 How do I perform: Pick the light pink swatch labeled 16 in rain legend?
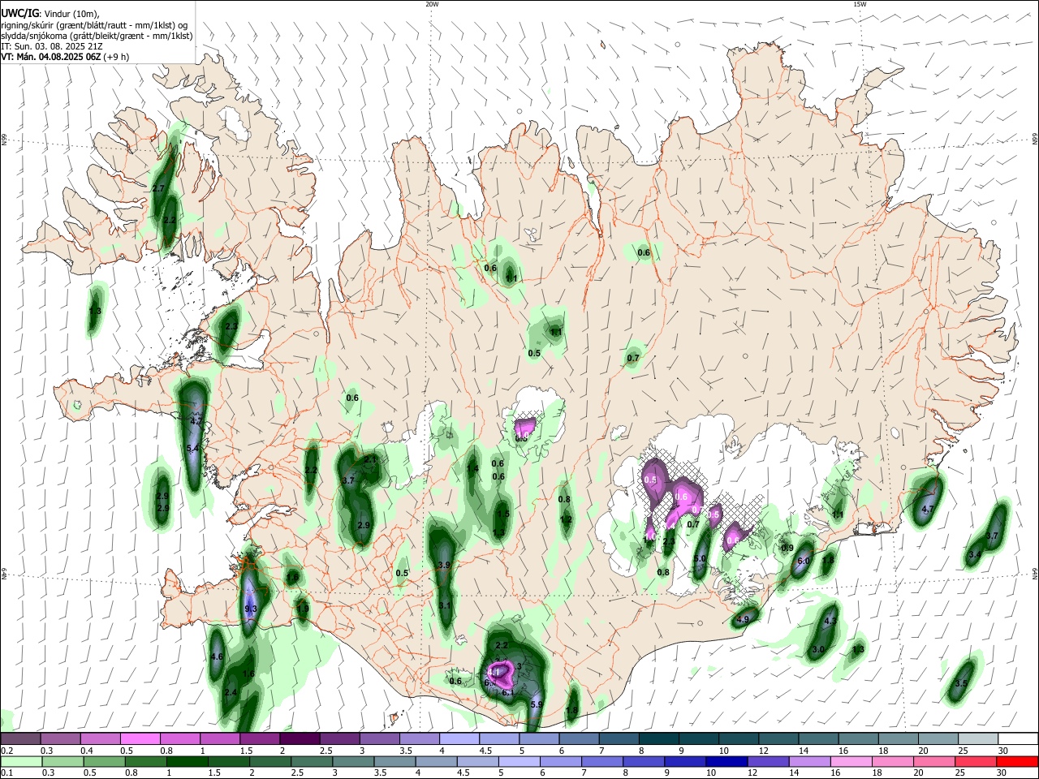click(x=851, y=762)
